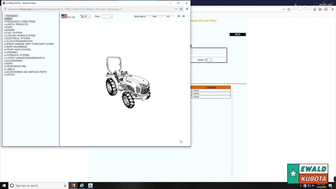Click the Print button

[155, 17]
